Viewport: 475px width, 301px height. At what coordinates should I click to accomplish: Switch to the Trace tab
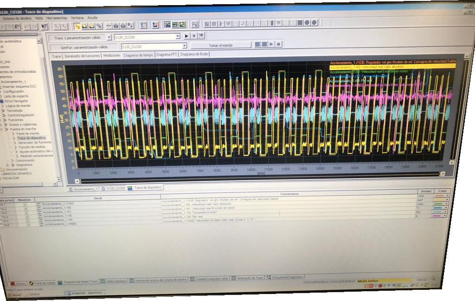[x=56, y=56]
